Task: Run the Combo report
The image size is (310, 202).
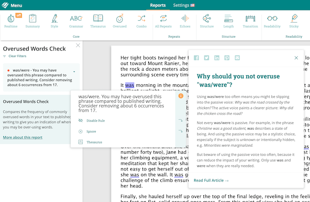Action: [141, 21]
